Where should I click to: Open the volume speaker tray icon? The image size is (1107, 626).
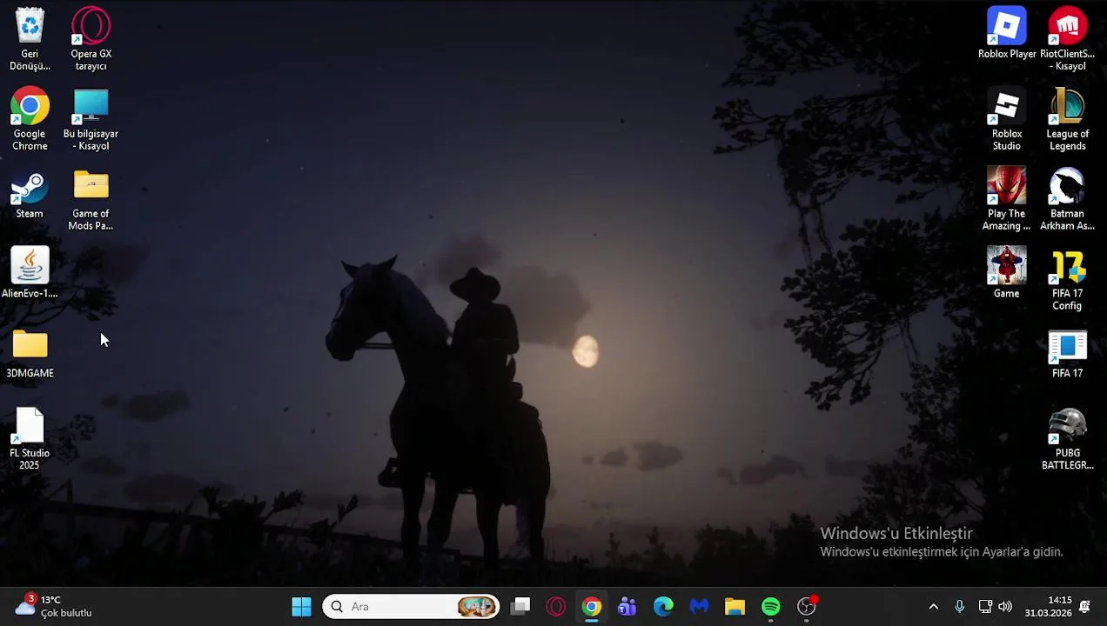(1006, 607)
